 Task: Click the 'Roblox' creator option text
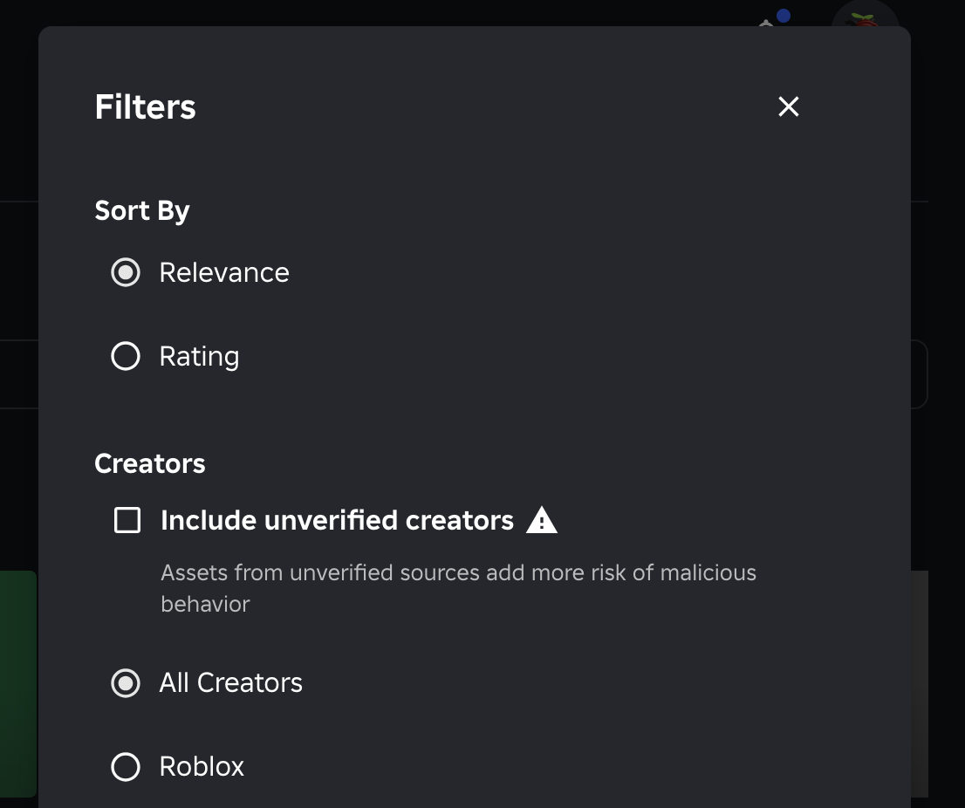pos(202,766)
